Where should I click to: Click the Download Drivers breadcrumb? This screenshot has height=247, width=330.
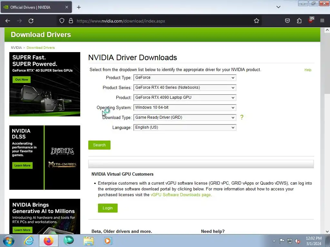(41, 48)
